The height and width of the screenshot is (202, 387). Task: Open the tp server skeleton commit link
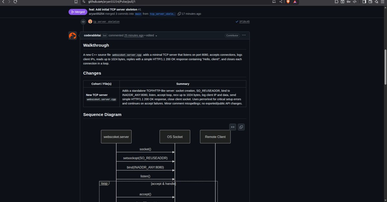[x=106, y=22]
